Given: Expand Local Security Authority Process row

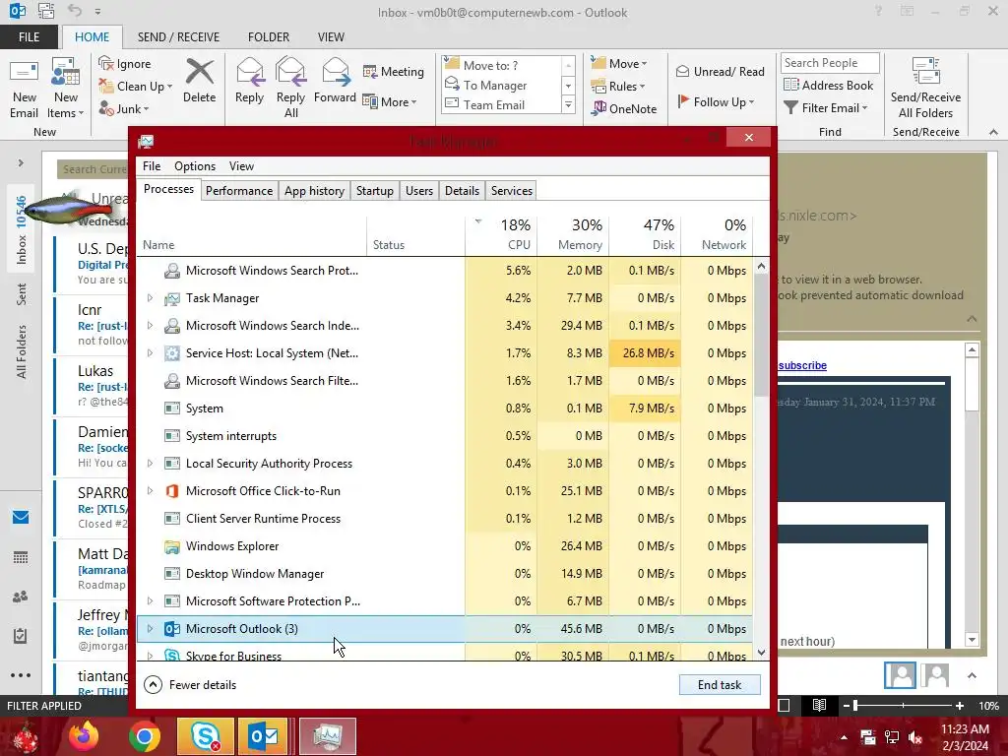Looking at the screenshot, I should pos(150,464).
